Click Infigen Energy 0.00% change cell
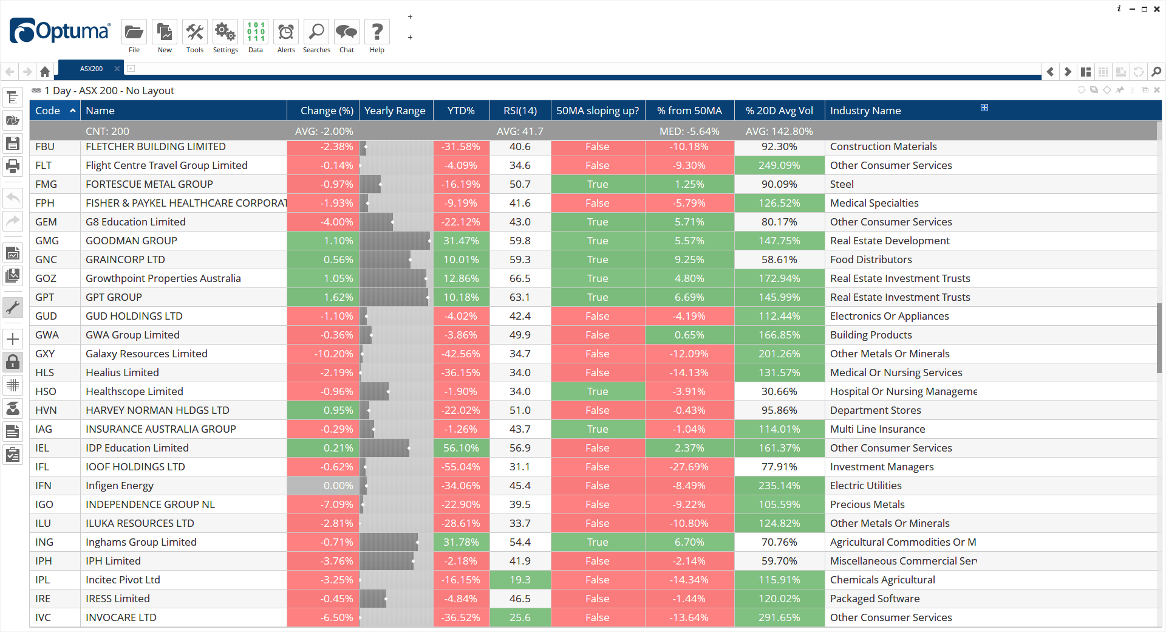 [x=323, y=486]
